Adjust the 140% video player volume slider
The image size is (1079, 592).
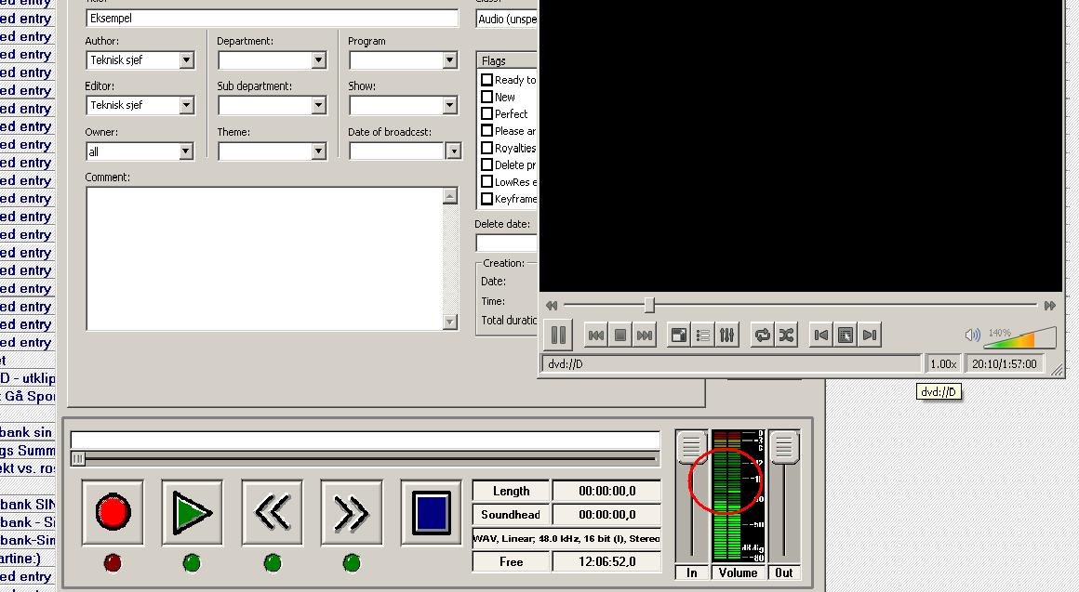(x=1019, y=336)
